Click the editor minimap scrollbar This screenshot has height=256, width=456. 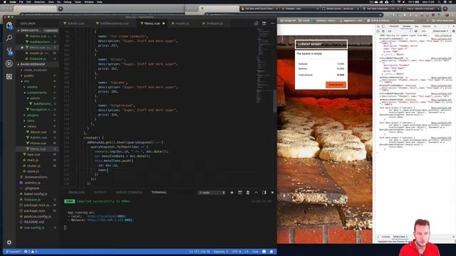pyautogui.click(x=275, y=101)
